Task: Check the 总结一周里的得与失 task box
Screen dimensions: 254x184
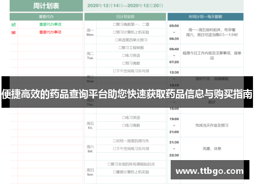Action: click(x=114, y=141)
